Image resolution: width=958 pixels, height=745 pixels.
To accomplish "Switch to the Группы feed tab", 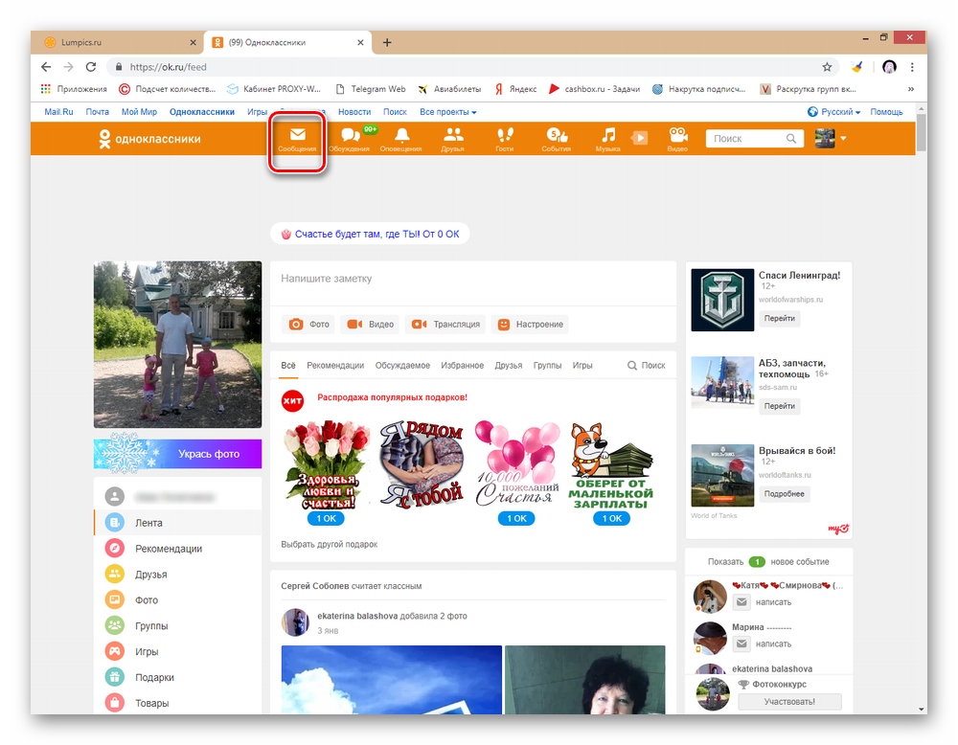I will (547, 366).
